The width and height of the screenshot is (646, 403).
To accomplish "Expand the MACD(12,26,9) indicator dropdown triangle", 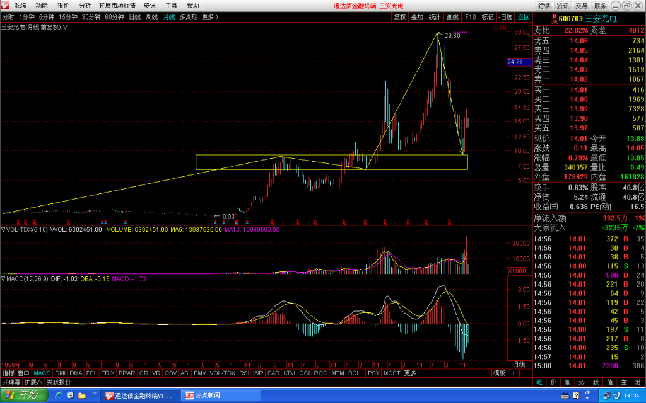I will tap(3, 279).
